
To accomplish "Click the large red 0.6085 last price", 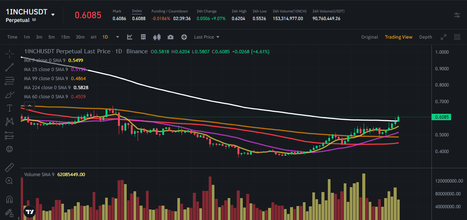I will pos(88,15).
